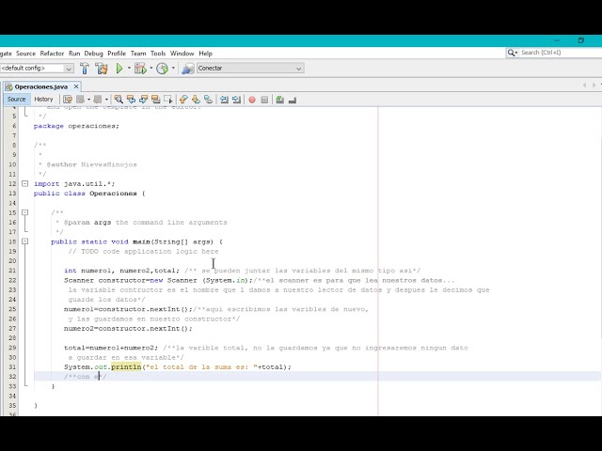Toggle the Source view button

[x=17, y=100]
